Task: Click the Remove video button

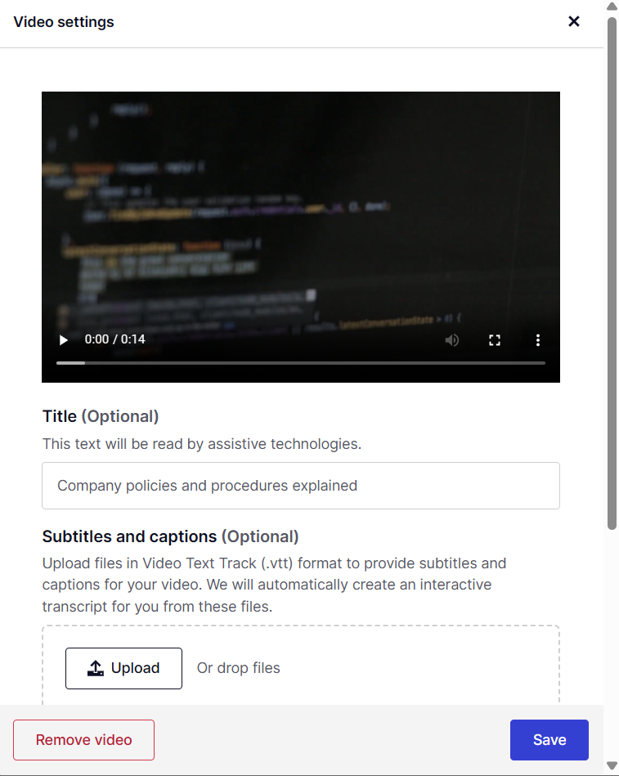Action: (83, 740)
